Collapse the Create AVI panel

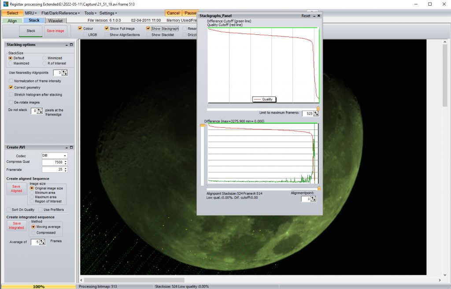66,148
